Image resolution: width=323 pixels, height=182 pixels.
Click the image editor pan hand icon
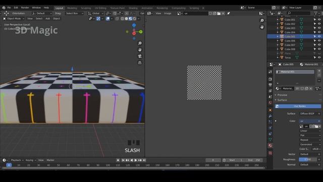262,27
